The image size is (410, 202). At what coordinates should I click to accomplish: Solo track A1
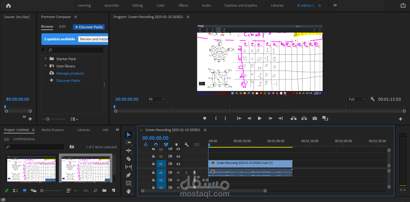[x=186, y=173]
